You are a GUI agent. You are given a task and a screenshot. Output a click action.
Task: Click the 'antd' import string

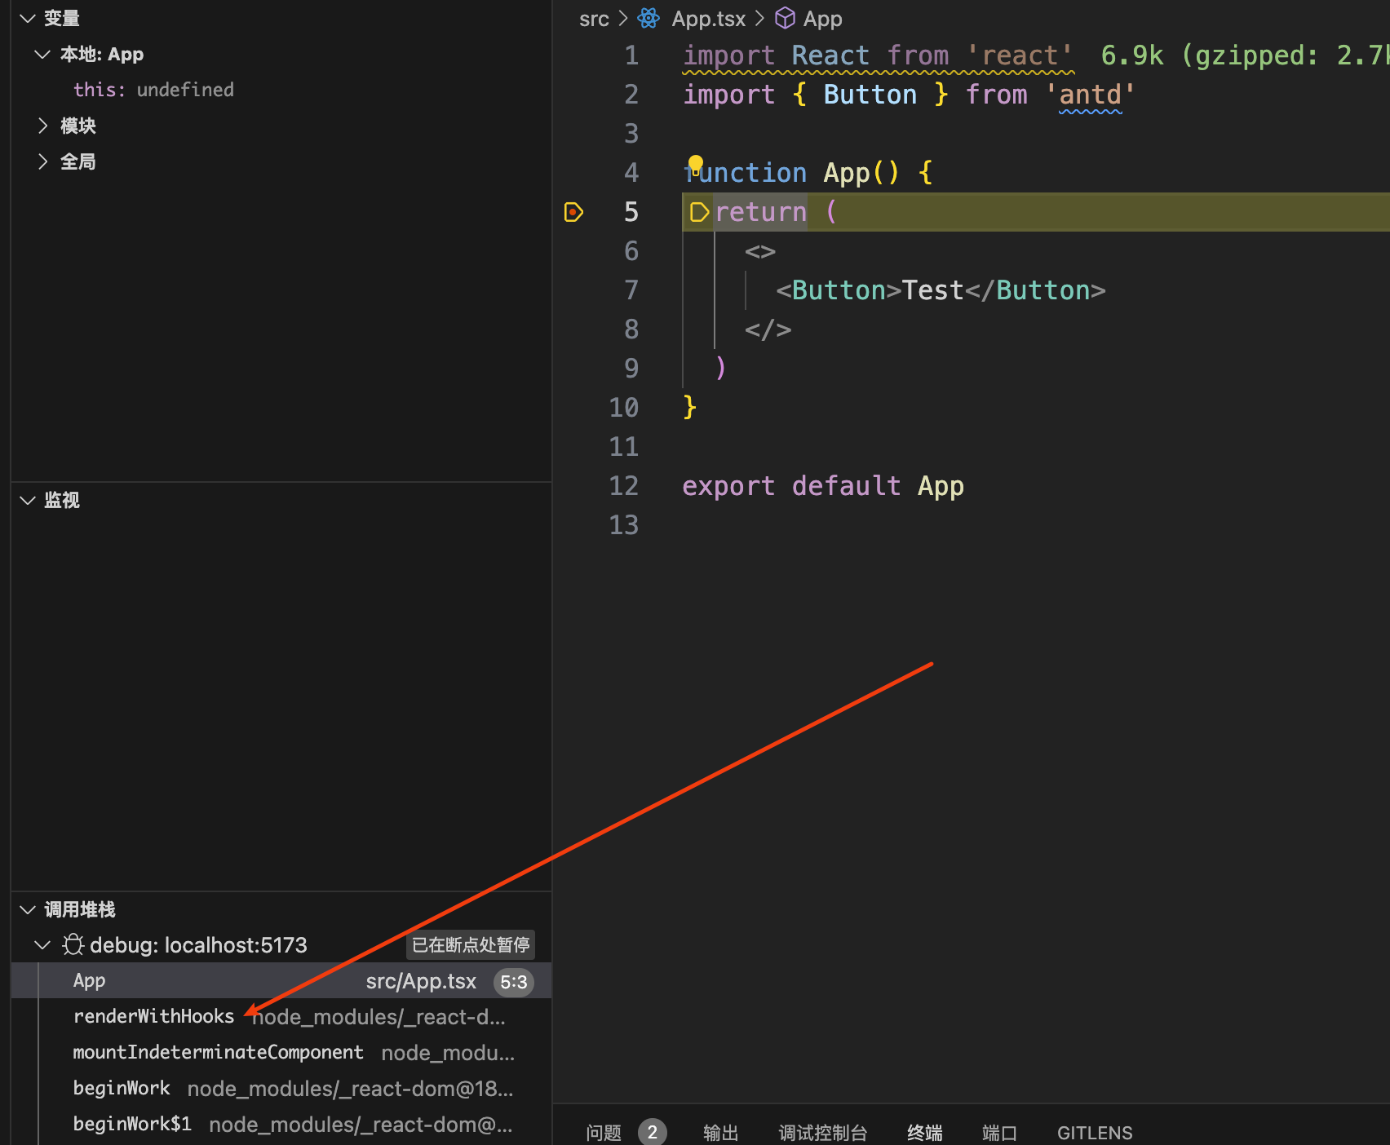1090,95
